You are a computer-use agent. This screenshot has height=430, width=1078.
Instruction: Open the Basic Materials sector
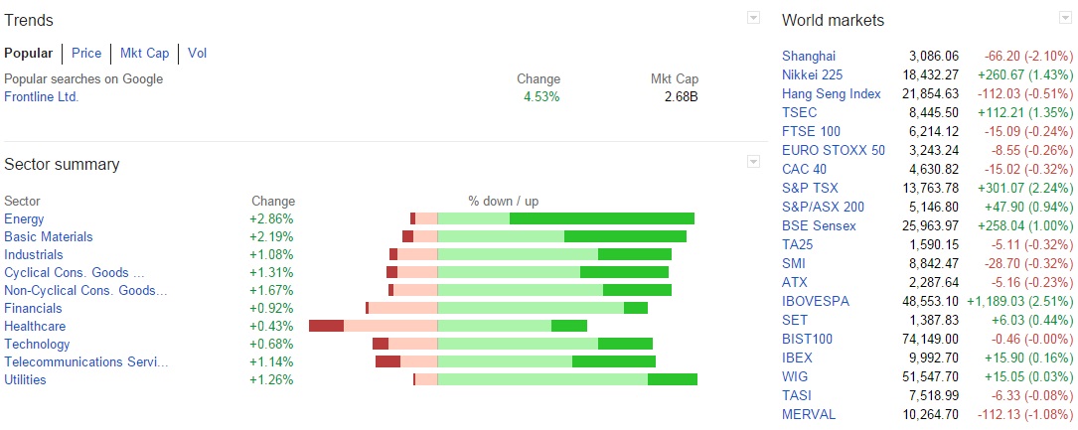(48, 237)
